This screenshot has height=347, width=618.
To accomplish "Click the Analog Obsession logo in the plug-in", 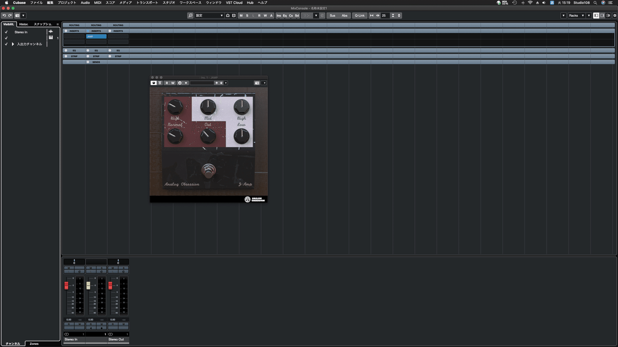I will click(255, 199).
